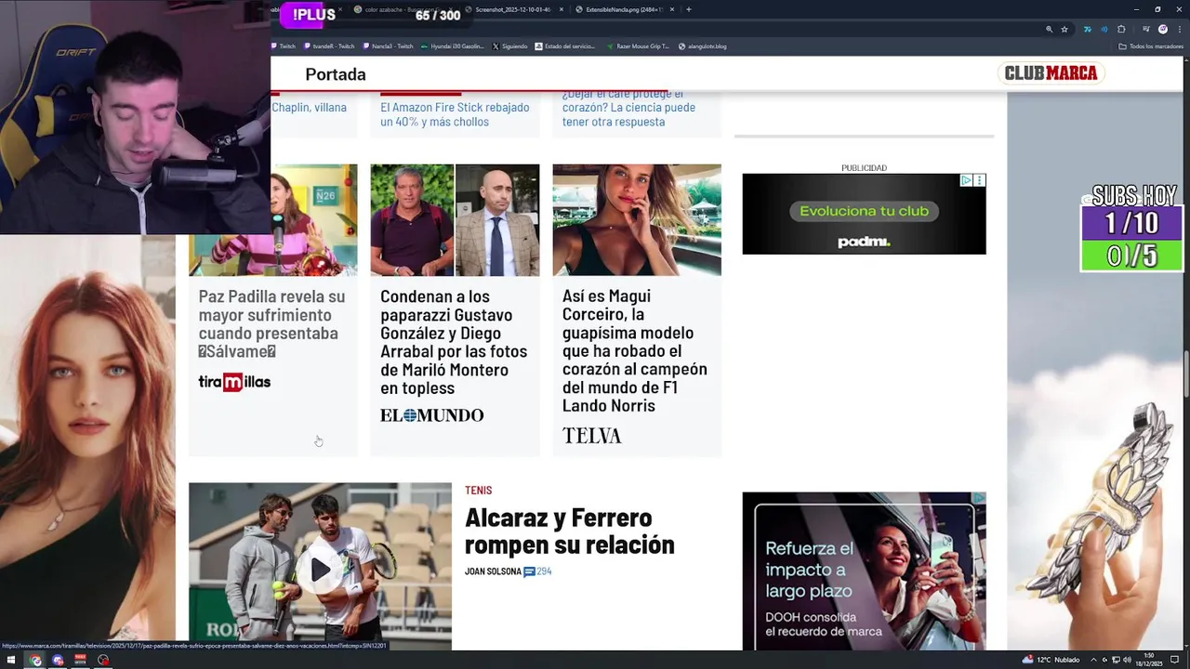Open the IvandeR - Twitch bookmark
Viewport: 1190px width, 669px height.
pyautogui.click(x=330, y=46)
